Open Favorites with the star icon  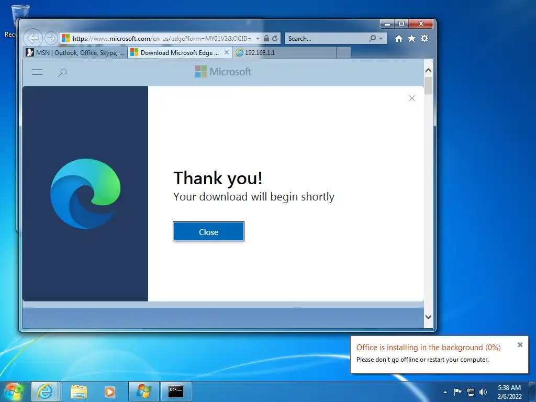tap(411, 38)
